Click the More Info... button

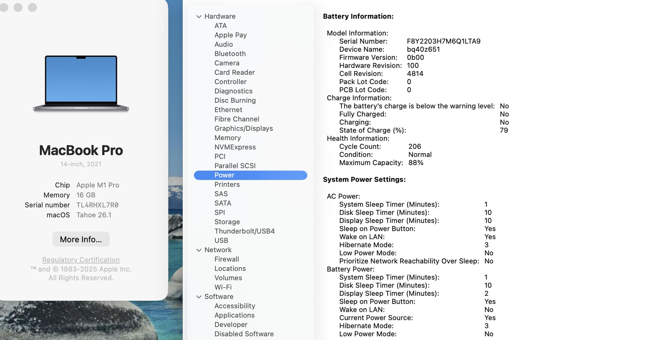pos(81,239)
